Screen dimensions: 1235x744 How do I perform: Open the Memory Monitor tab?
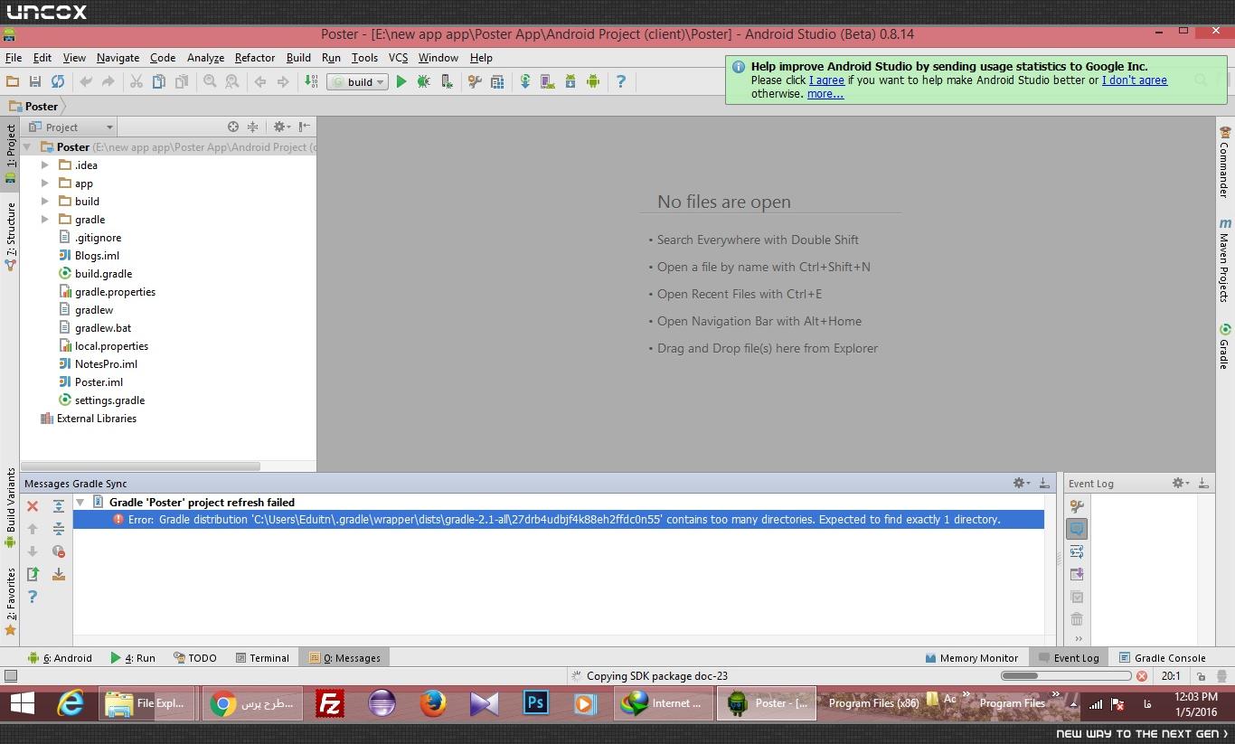(x=972, y=658)
